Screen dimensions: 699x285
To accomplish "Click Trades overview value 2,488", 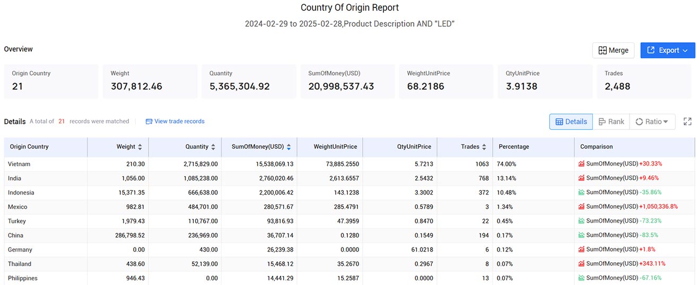I will pyautogui.click(x=617, y=86).
